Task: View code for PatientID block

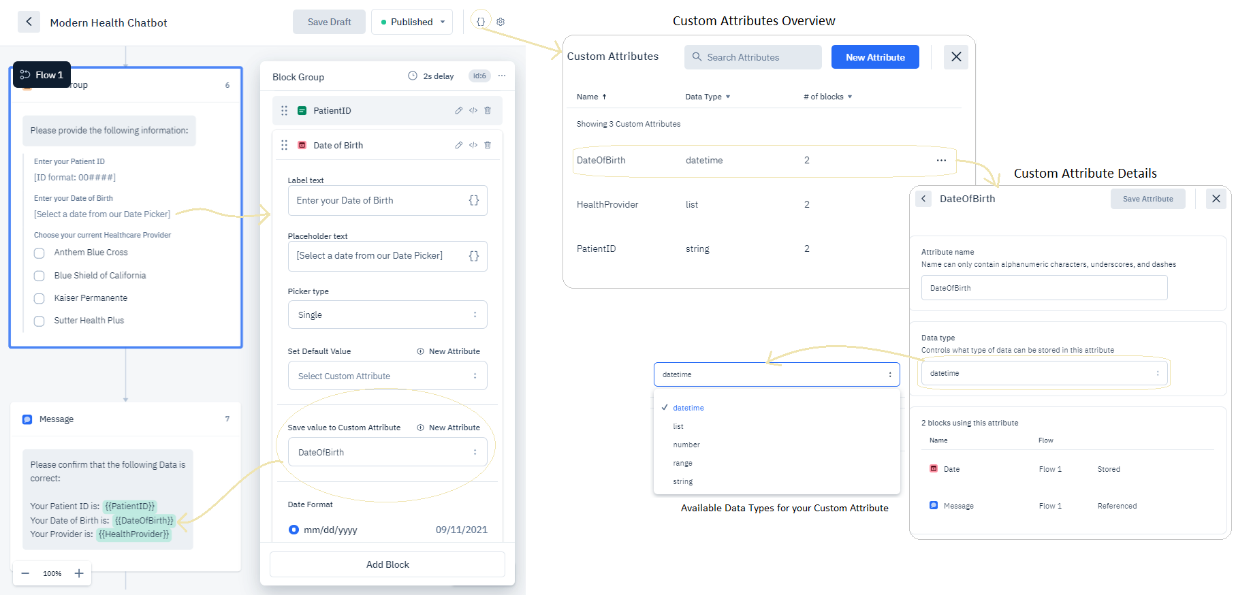Action: point(473,110)
